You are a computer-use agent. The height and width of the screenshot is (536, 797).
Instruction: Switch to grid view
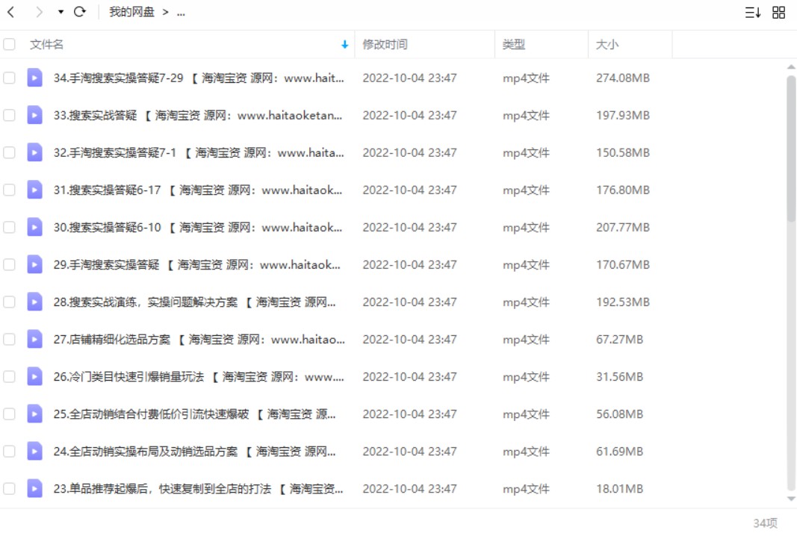pyautogui.click(x=779, y=12)
